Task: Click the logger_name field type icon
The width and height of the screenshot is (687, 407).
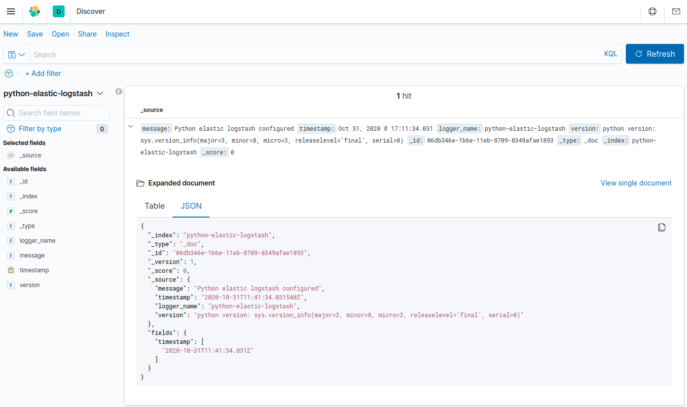Action: click(11, 241)
